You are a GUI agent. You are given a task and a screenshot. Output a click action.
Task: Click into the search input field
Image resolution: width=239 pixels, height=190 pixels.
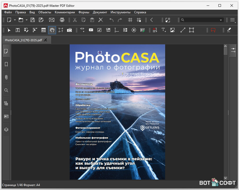201,20
